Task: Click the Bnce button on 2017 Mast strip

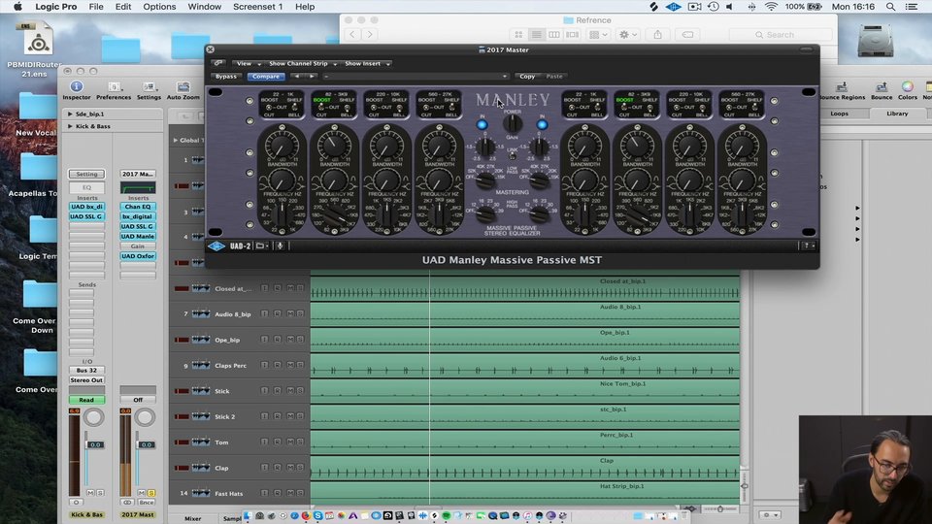Action: (x=147, y=502)
